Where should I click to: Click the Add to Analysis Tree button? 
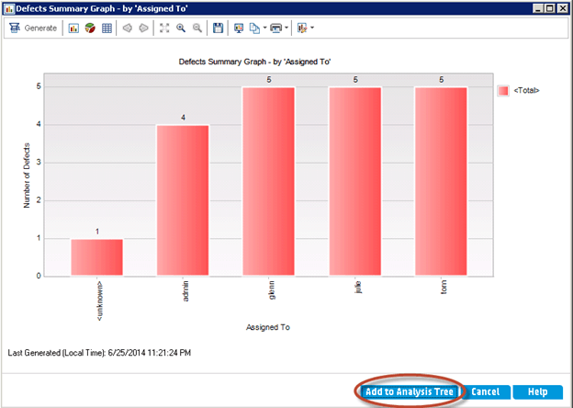407,391
